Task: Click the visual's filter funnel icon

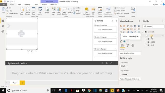Action: click(28, 51)
